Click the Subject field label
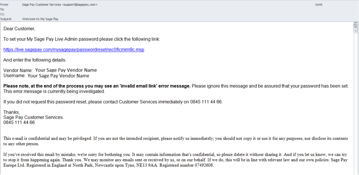The width and height of the screenshot is (359, 175). coord(6,19)
